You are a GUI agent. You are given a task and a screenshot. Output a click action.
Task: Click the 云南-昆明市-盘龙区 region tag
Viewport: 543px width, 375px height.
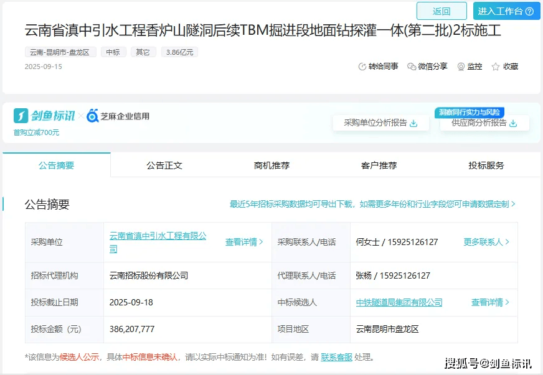coord(60,52)
